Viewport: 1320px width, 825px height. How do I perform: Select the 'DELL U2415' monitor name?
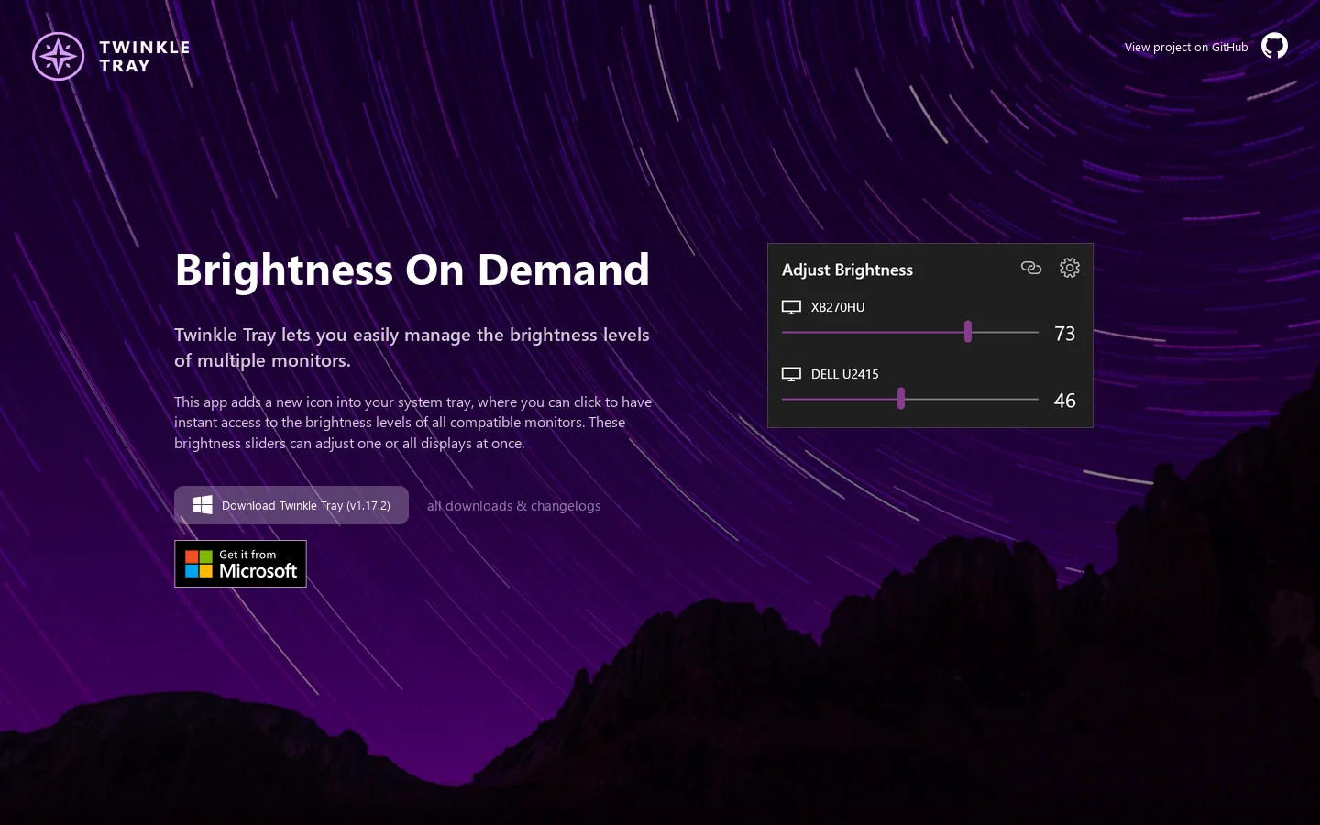coord(845,374)
